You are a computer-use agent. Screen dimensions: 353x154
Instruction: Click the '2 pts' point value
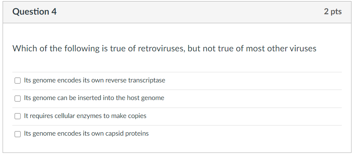[333, 12]
